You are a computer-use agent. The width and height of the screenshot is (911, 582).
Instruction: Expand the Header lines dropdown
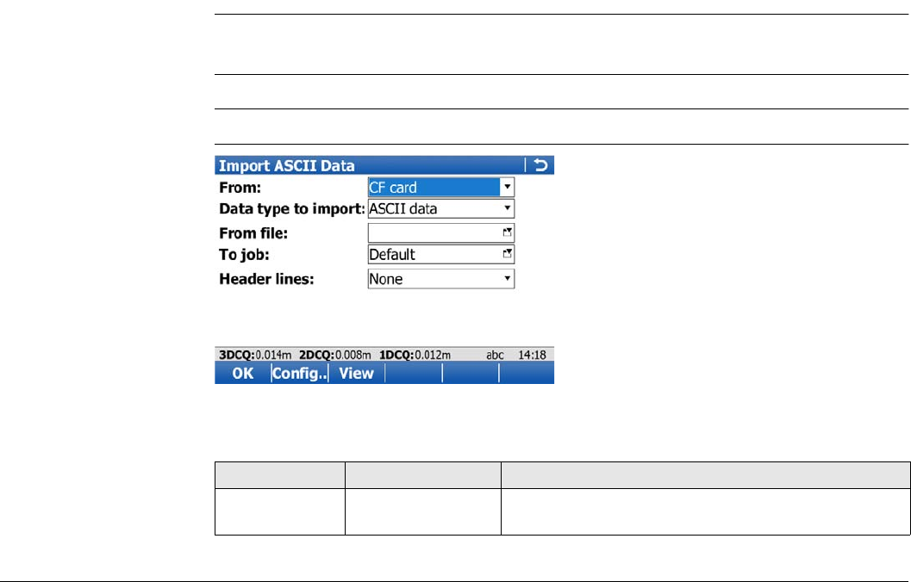click(x=441, y=279)
